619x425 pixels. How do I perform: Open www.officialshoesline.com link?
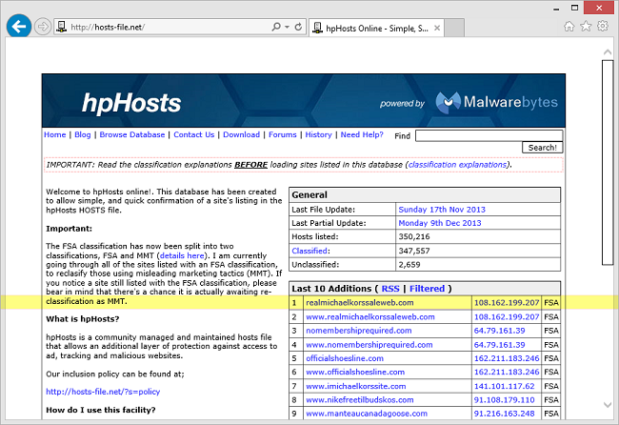point(355,372)
